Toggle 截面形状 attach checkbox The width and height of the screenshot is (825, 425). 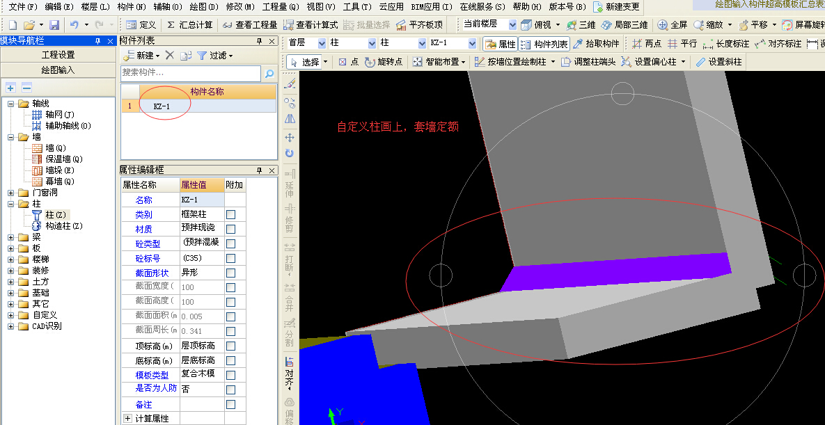[x=230, y=273]
